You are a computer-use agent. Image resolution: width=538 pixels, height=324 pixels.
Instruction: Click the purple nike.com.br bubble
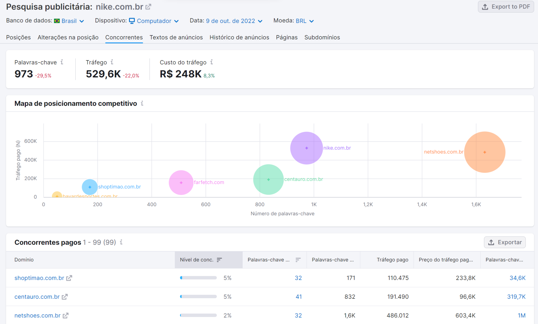307,148
